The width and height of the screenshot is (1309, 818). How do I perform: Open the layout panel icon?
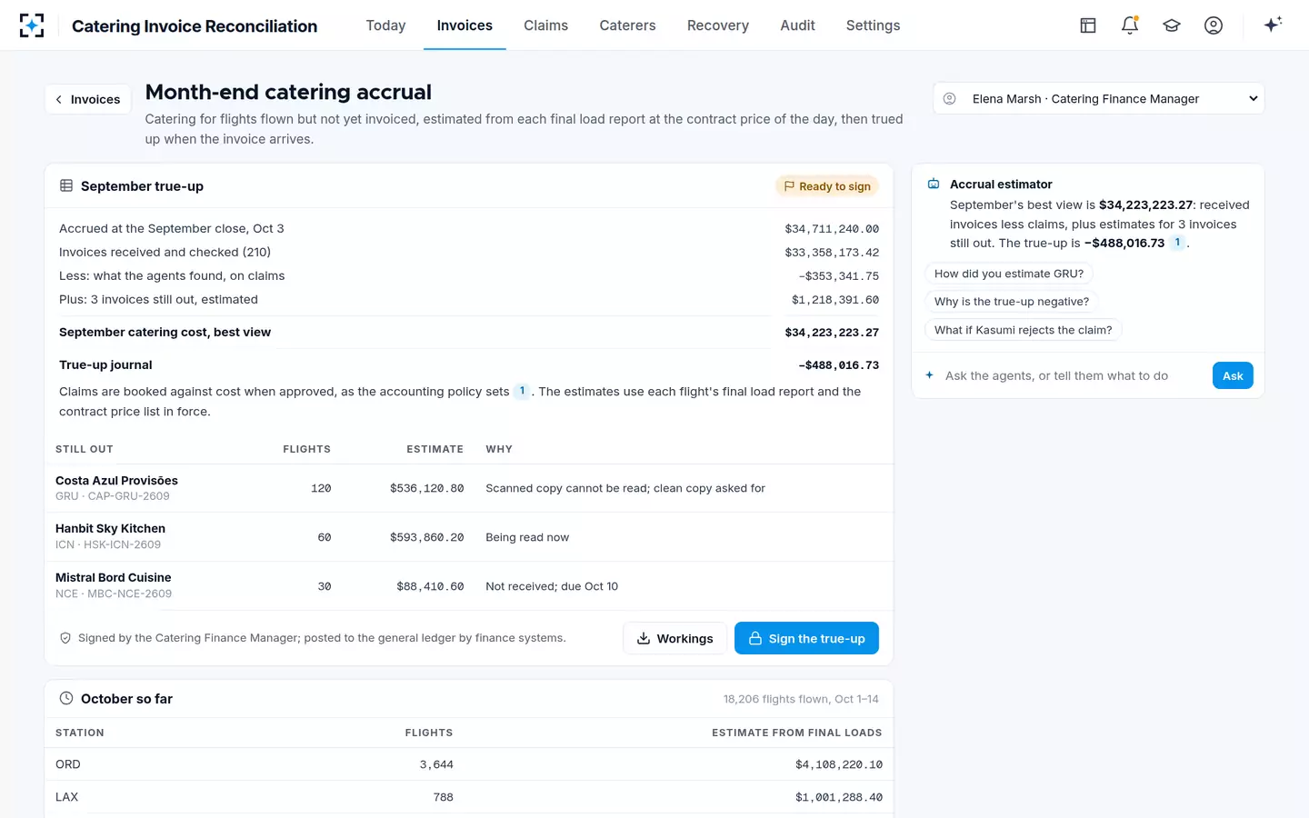pyautogui.click(x=1088, y=25)
